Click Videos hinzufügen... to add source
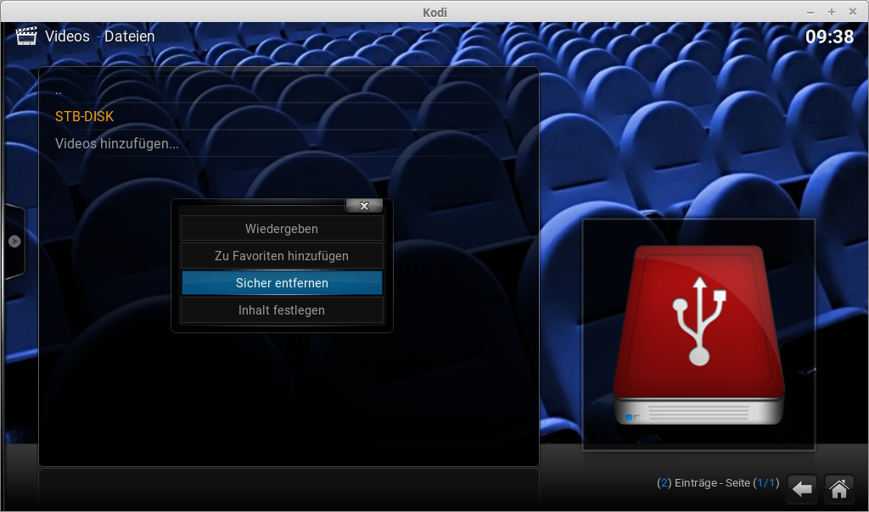Viewport: 869px width, 512px height. (117, 144)
